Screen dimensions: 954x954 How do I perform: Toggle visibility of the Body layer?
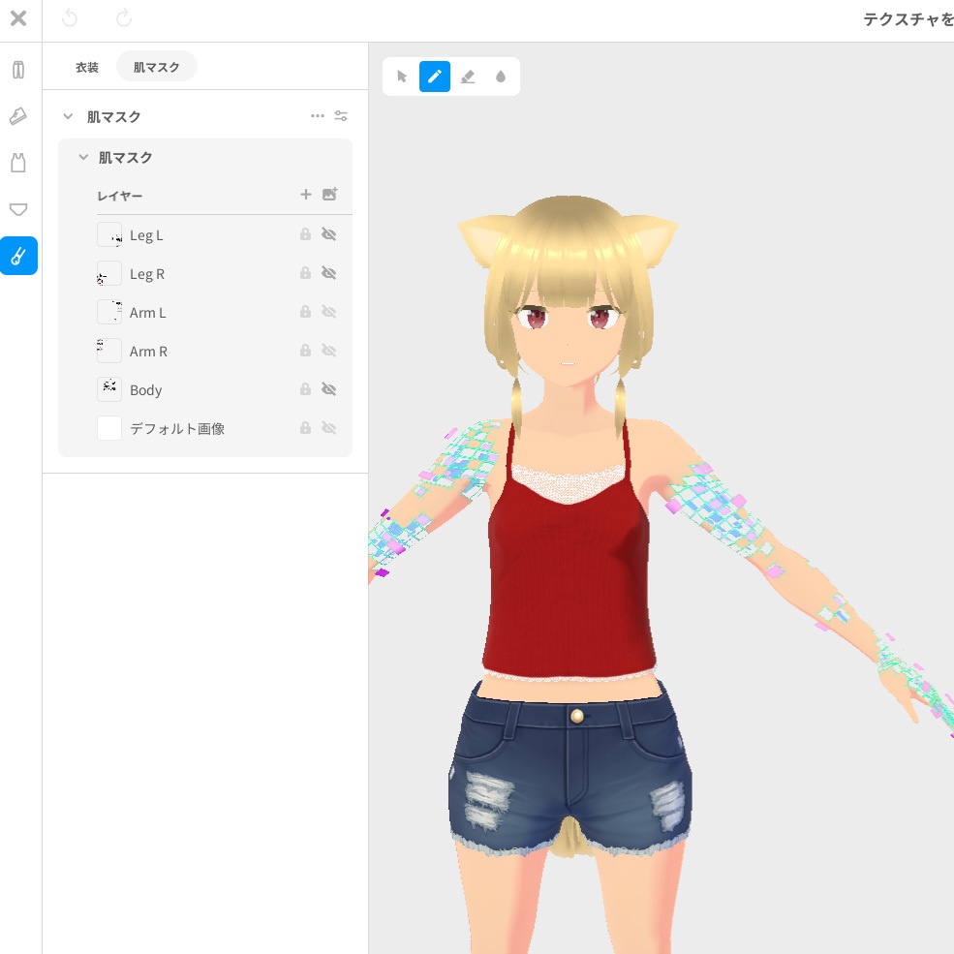point(329,389)
